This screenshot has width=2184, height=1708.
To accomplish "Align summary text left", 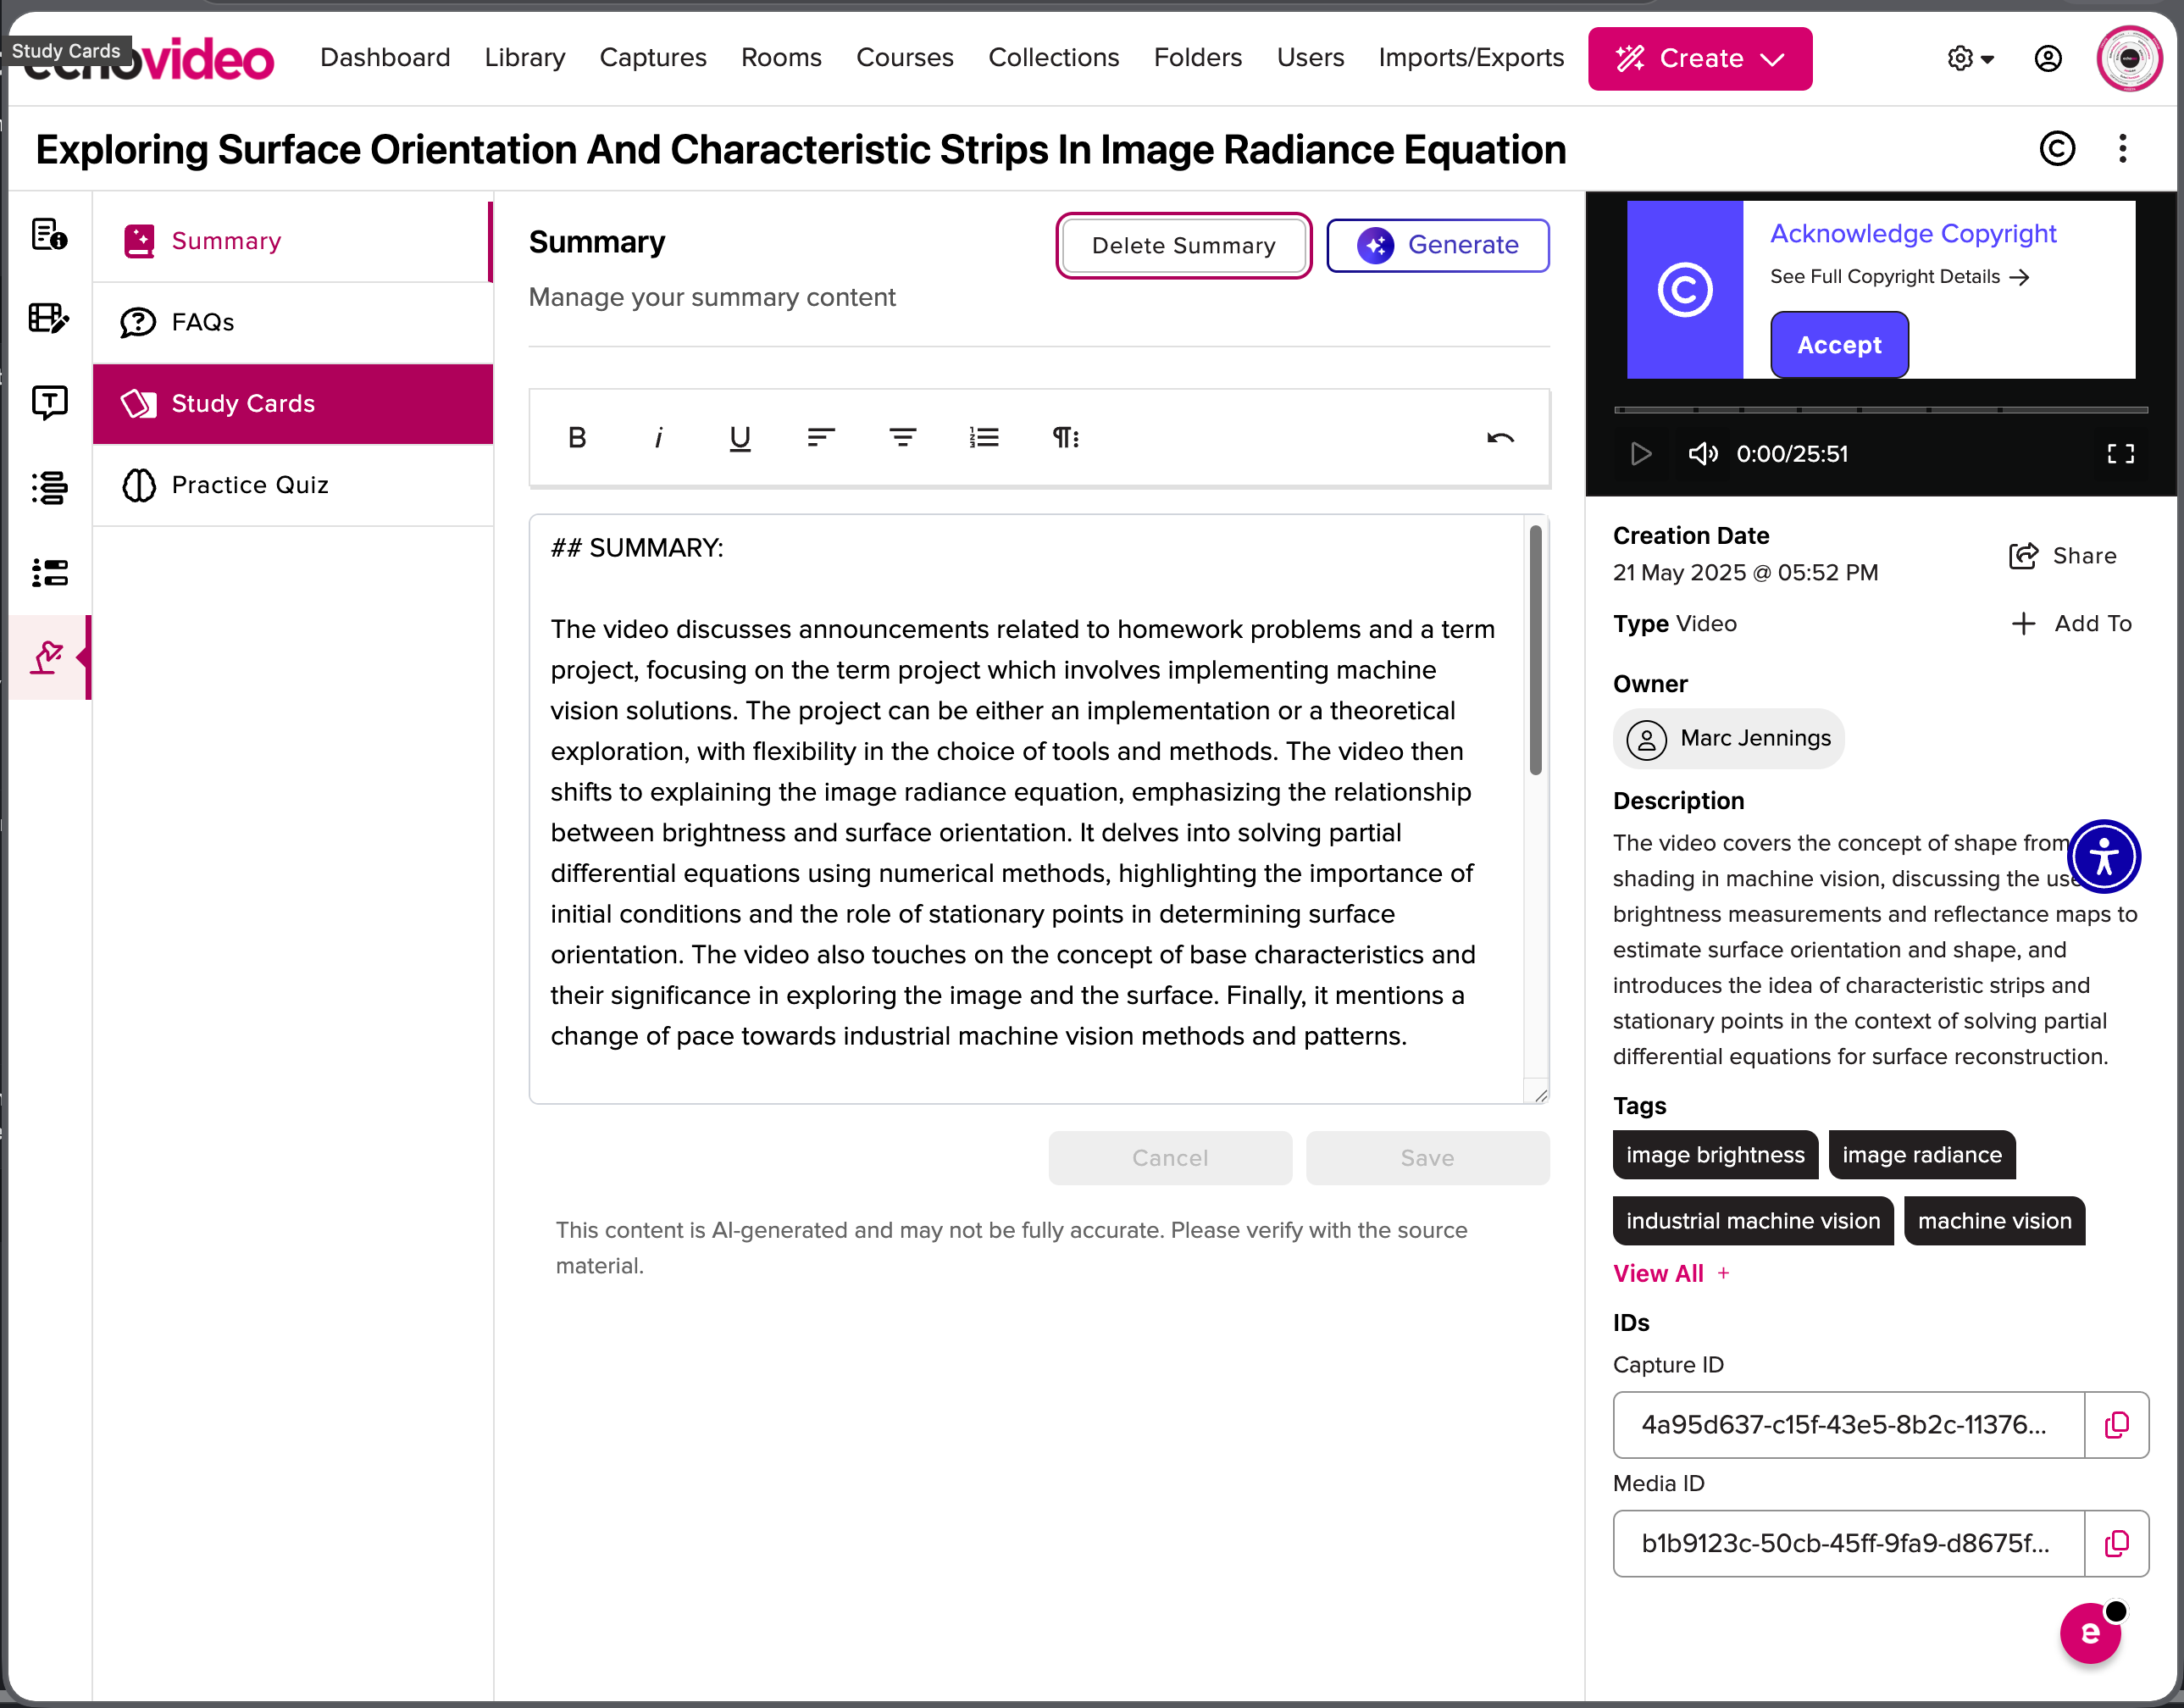I will pyautogui.click(x=821, y=437).
